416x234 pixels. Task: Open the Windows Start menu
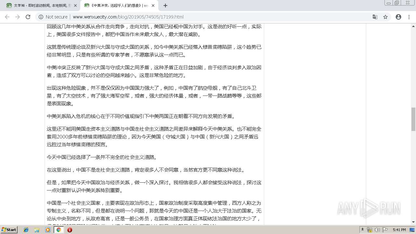pos(9,229)
